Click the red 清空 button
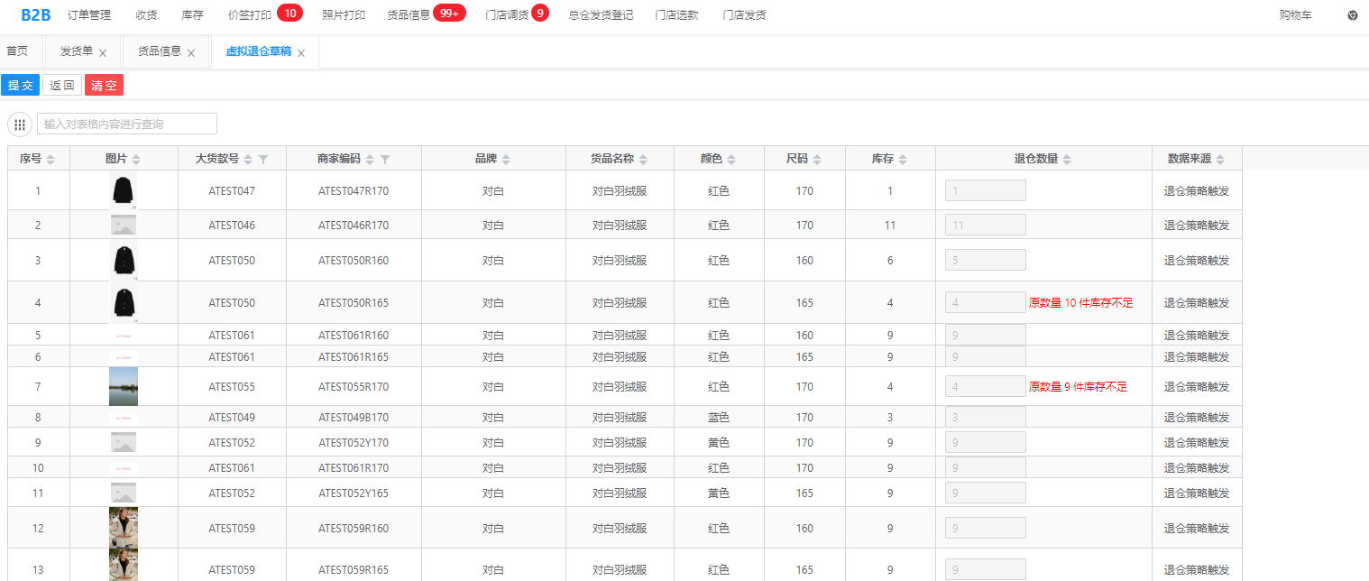The image size is (1369, 581). (104, 86)
